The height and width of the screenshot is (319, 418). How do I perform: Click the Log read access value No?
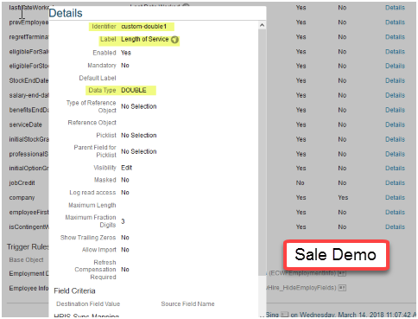(x=125, y=193)
